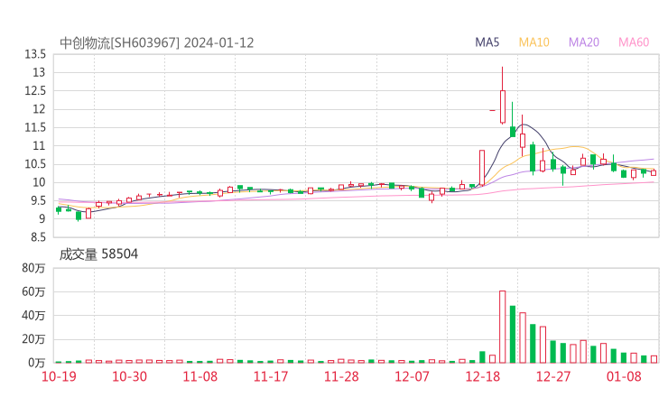
Task: Click the tall green volume bar near 48万
Action: (x=513, y=335)
